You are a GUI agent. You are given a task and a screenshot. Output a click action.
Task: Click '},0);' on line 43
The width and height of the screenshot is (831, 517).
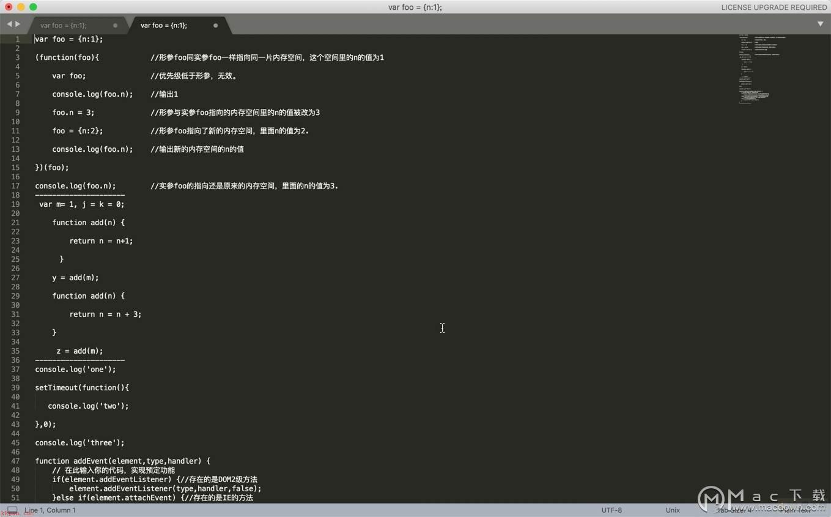point(45,425)
